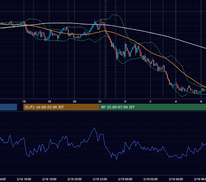
Task: Click the 2/18 22:00 oscillator axis label
Action: [100, 179]
